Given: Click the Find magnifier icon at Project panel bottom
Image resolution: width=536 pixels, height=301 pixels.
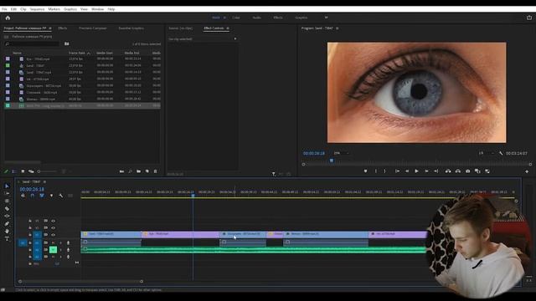Looking at the screenshot, I should (131, 171).
